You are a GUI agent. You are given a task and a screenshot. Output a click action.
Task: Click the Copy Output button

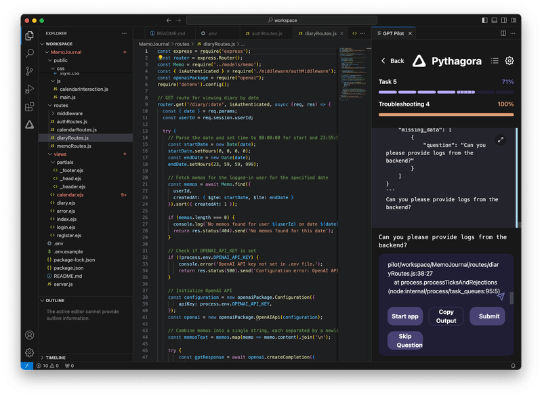[x=446, y=316]
